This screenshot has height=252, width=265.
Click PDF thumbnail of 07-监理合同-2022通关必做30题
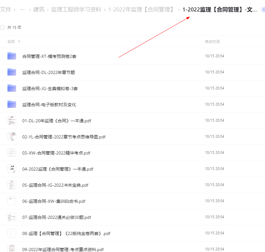(x=12, y=217)
